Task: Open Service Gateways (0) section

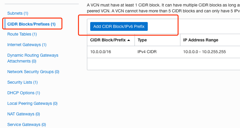Action: coord(26,124)
